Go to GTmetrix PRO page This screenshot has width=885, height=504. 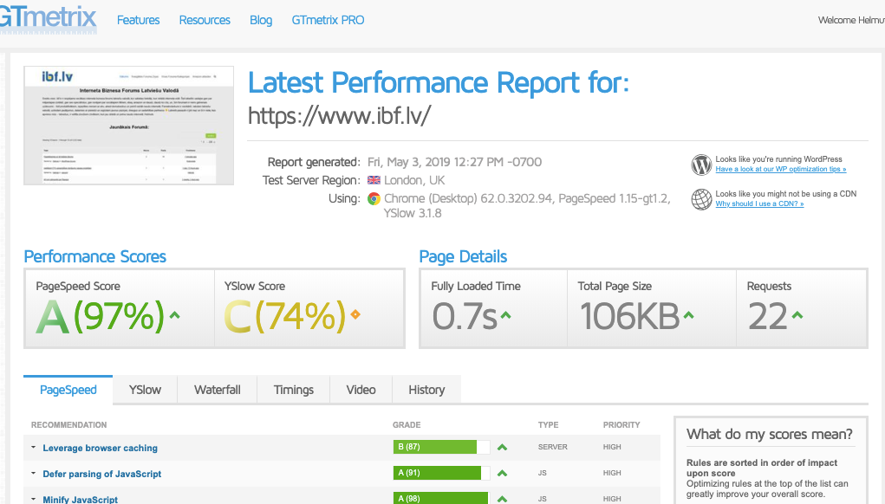[328, 20]
